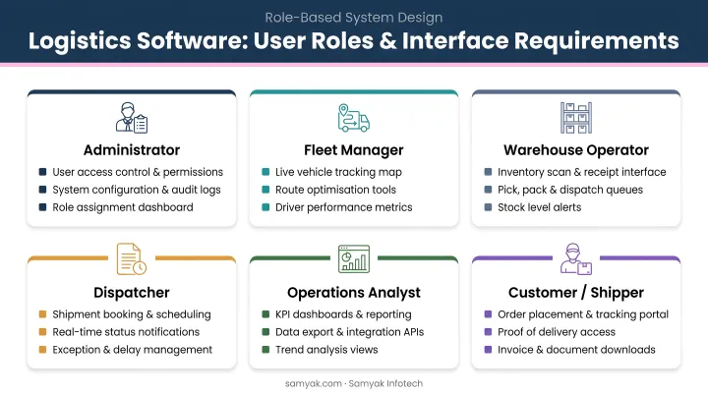Click 'Inventory scan & receipt interface' text
Image resolution: width=708 pixels, height=395 pixels.
581,172
